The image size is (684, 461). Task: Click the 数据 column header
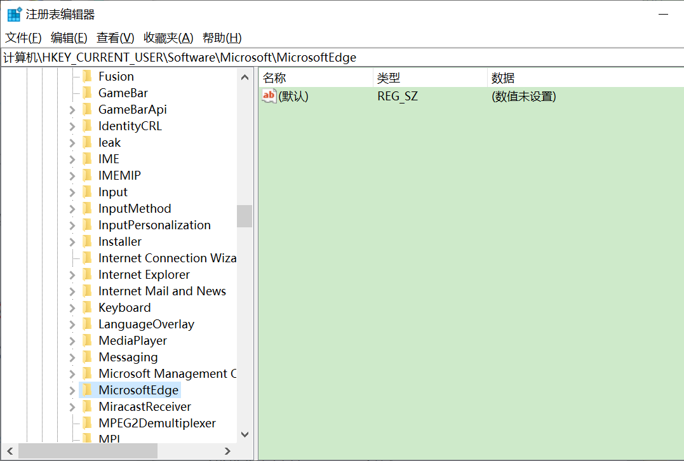click(586, 78)
